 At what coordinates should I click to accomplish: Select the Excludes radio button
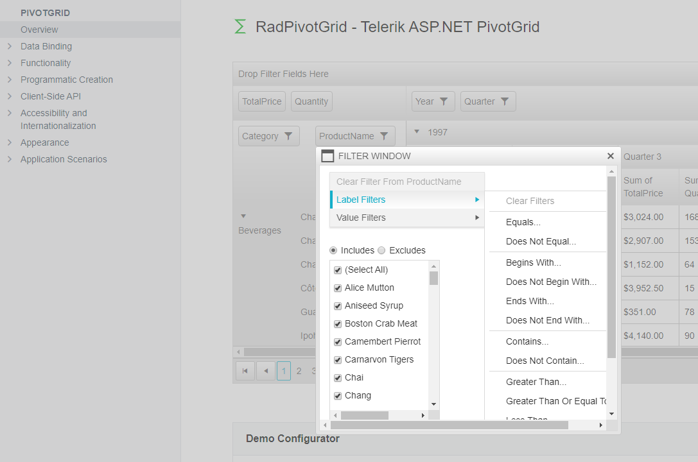coord(381,250)
